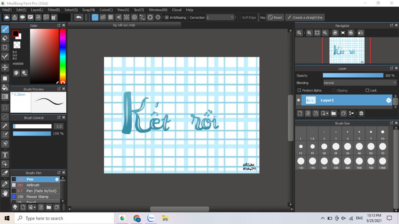Select AirBrush from brush list
This screenshot has height=224, width=399.
(x=35, y=185)
